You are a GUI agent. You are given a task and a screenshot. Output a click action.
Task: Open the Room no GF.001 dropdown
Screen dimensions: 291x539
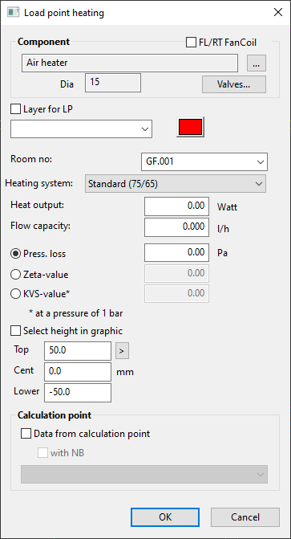[x=204, y=162]
